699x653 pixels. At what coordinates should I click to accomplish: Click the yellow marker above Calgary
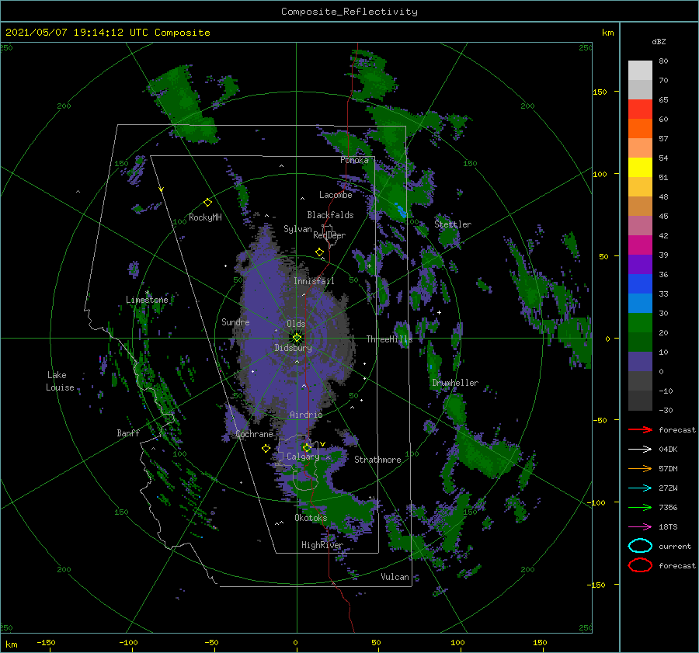[x=307, y=447]
